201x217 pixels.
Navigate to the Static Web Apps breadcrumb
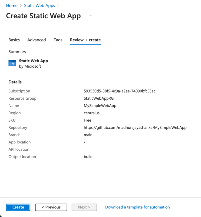pos(40,6)
